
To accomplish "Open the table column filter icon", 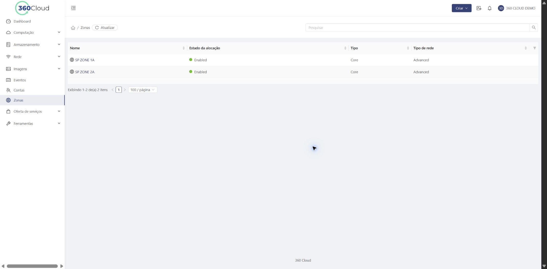I will pyautogui.click(x=534, y=48).
